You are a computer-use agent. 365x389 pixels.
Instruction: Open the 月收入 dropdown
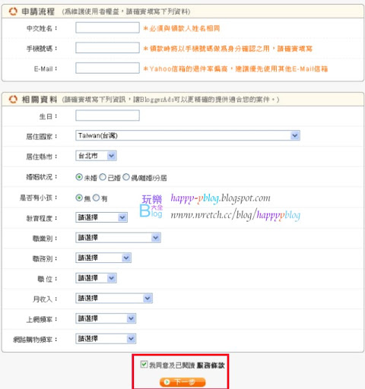[114, 299]
